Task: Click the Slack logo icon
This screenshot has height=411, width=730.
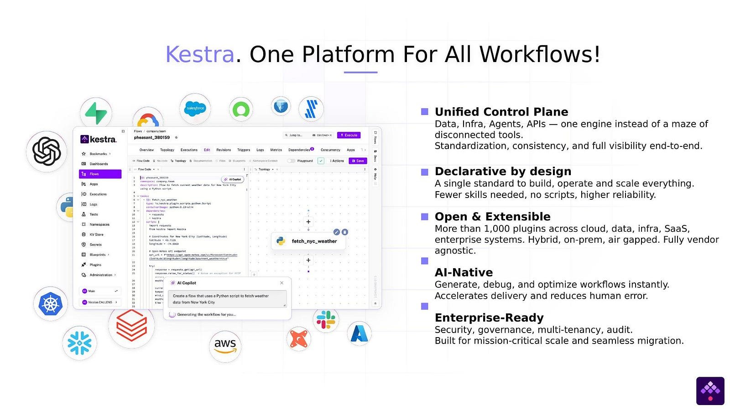Action: (326, 320)
